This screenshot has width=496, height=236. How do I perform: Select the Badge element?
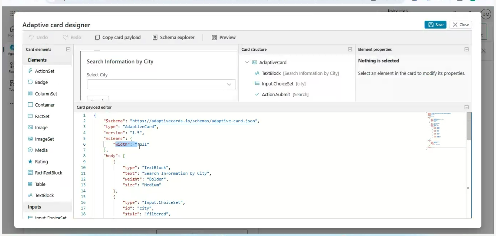point(41,83)
